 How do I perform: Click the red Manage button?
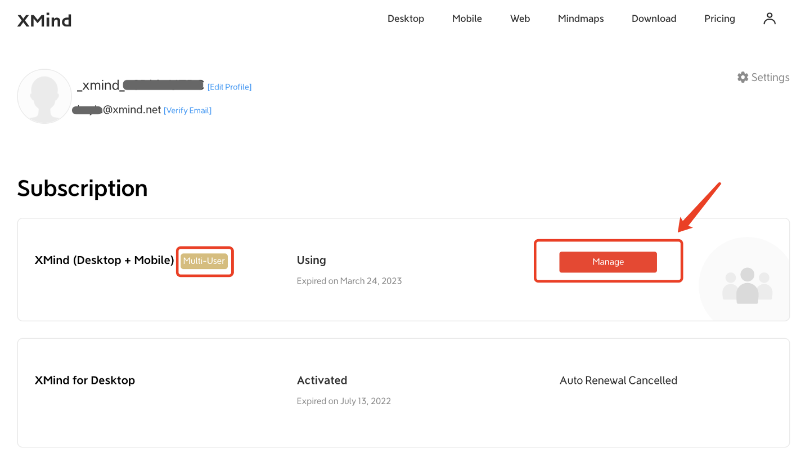(x=608, y=262)
